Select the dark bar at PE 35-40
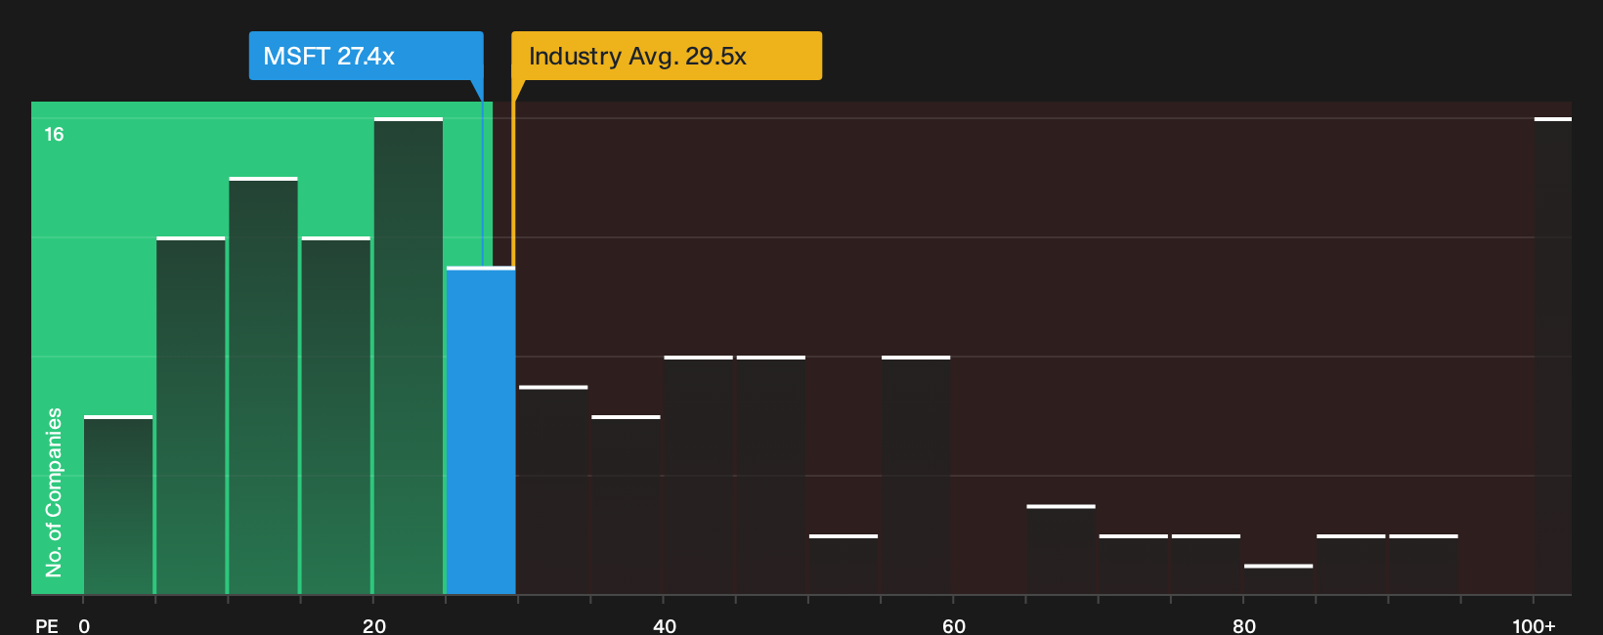This screenshot has width=1603, height=635. (626, 505)
